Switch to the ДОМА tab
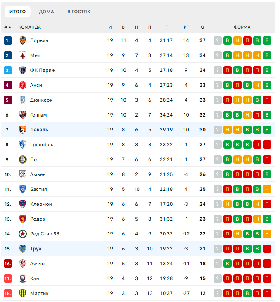Viewport: 280px width, 302px height. [x=46, y=12]
